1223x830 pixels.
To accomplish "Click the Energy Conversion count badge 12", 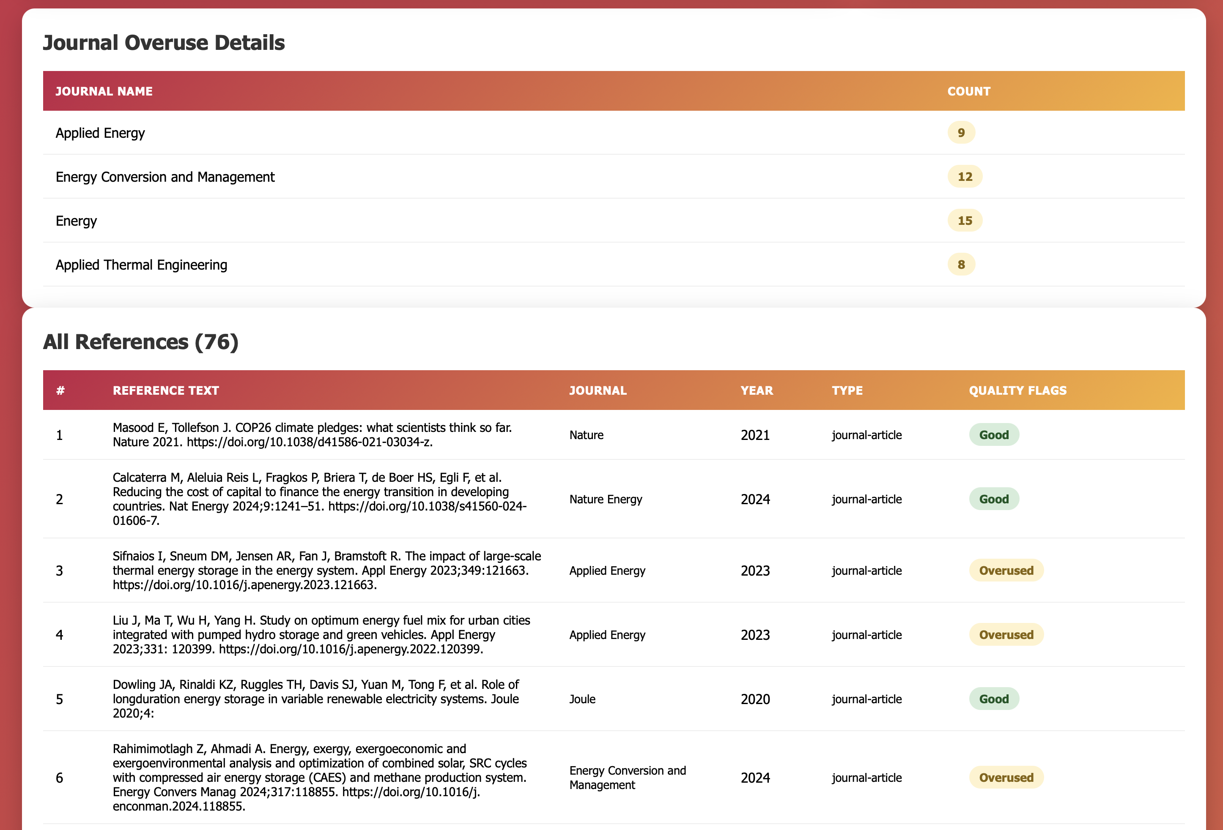I will [x=965, y=177].
